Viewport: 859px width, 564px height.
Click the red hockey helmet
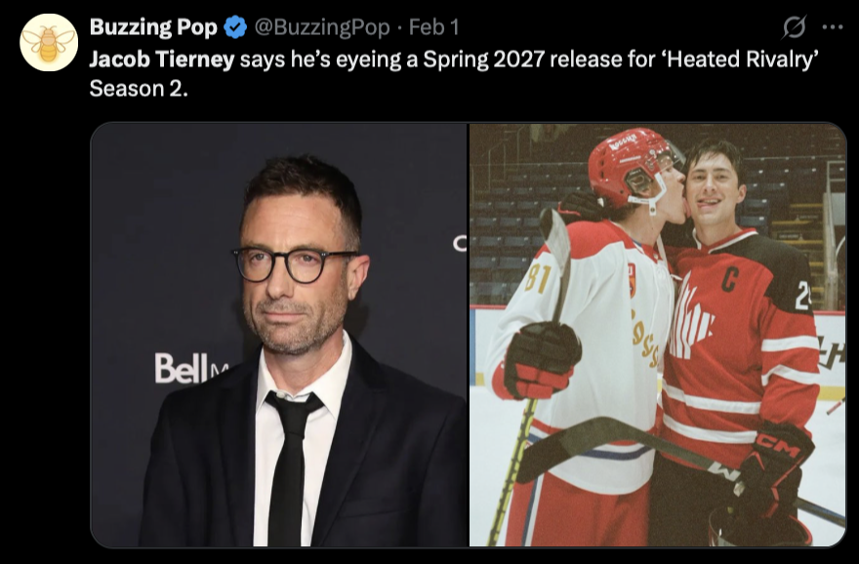tap(633, 167)
